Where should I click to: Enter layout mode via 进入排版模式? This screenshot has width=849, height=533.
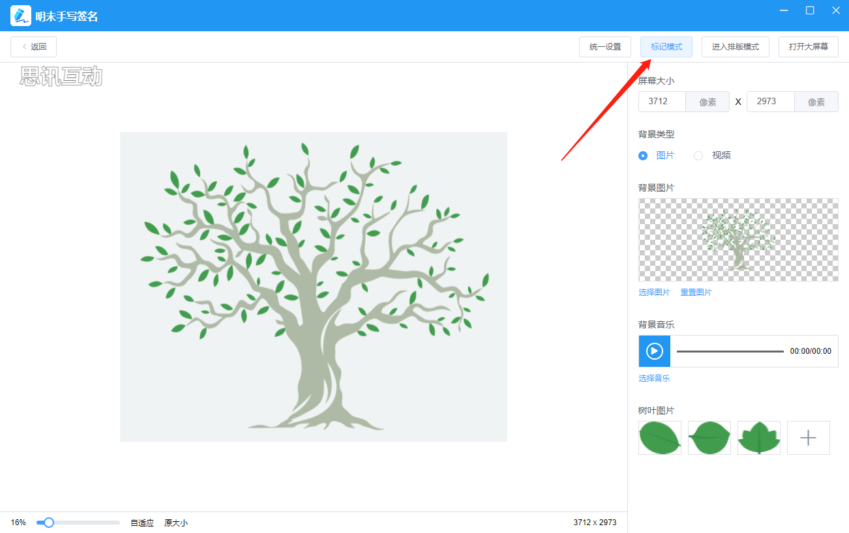click(x=735, y=47)
